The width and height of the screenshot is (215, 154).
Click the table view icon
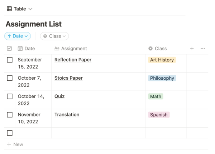click(x=9, y=9)
